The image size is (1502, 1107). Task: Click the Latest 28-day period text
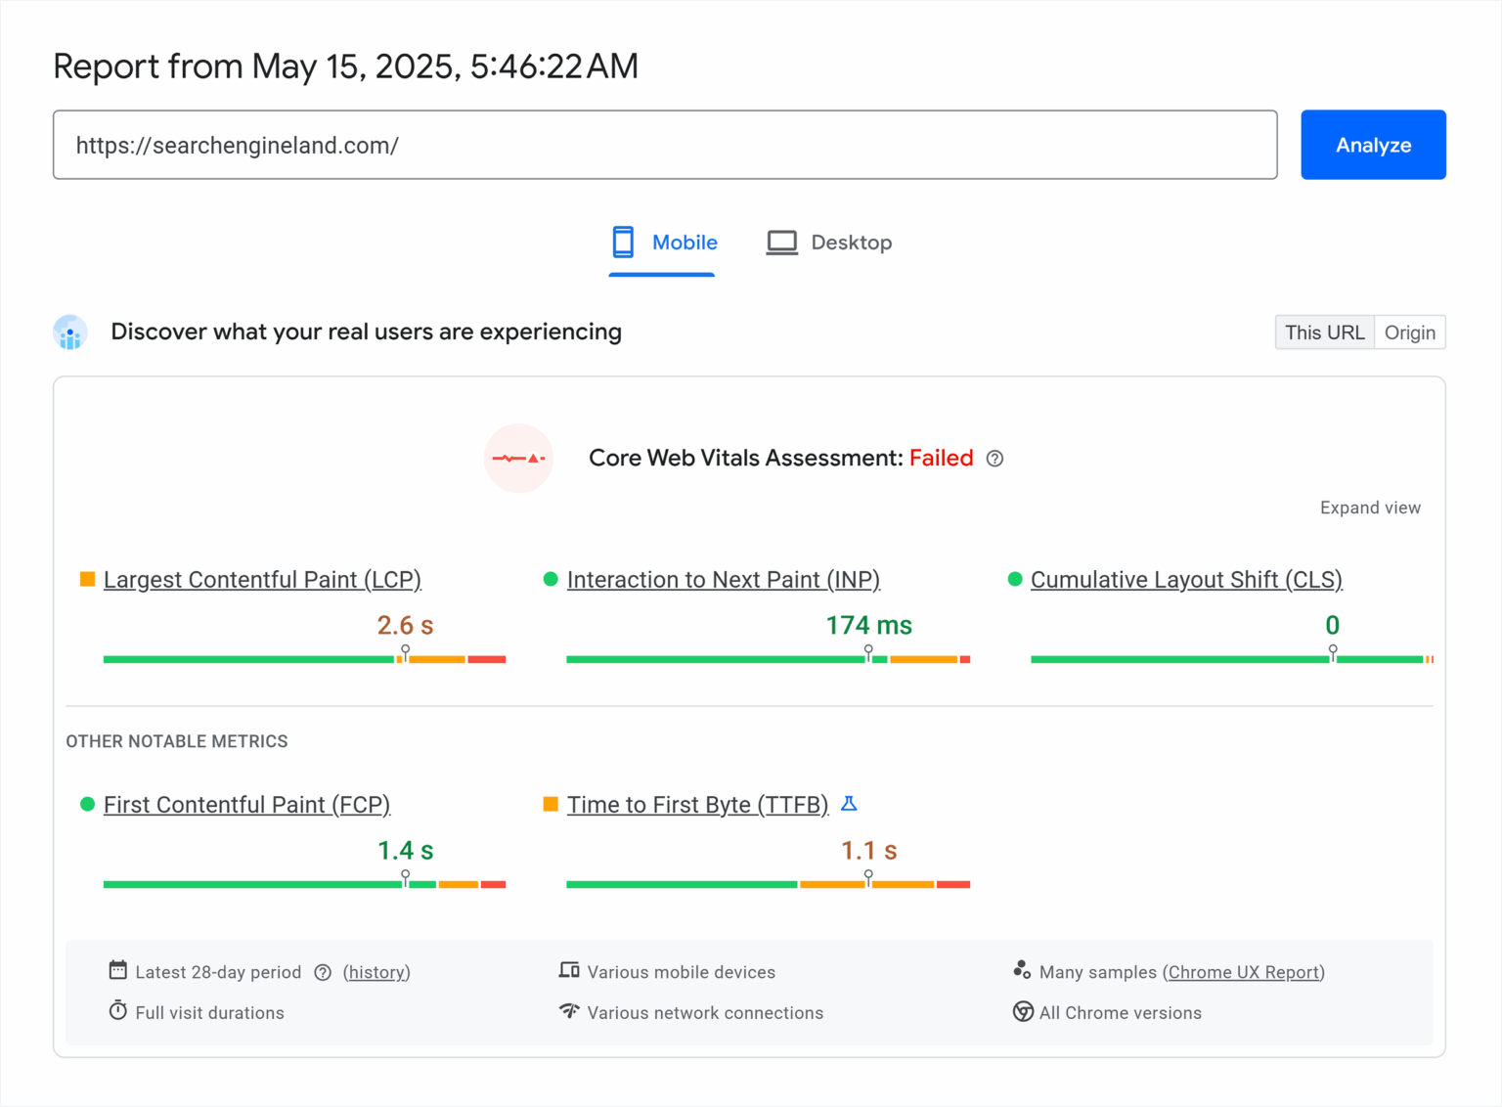pyautogui.click(x=218, y=972)
